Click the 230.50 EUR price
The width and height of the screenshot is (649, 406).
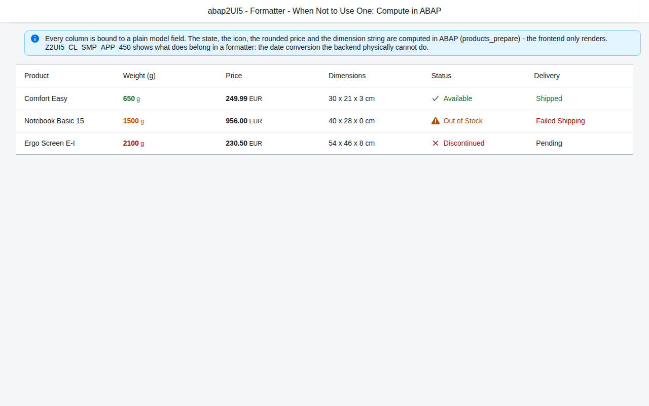(x=244, y=143)
